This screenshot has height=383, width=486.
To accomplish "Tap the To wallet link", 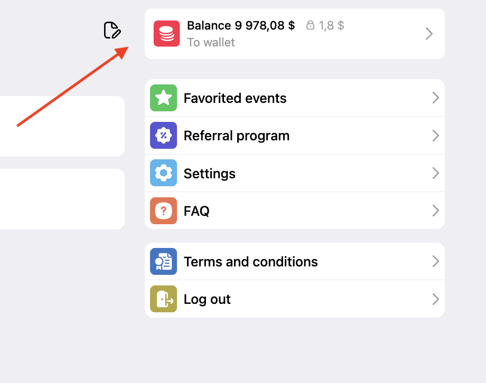I will pyautogui.click(x=211, y=42).
